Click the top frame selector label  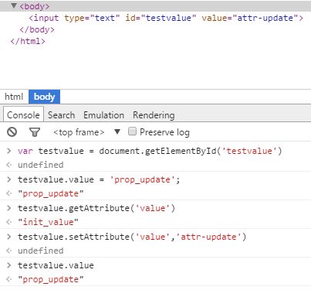pos(79,132)
